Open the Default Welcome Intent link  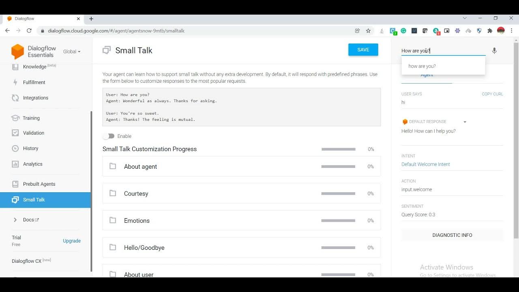tap(426, 164)
